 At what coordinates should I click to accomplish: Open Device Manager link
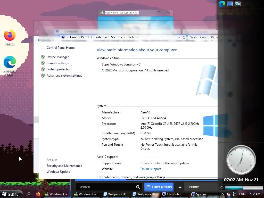[57, 57]
